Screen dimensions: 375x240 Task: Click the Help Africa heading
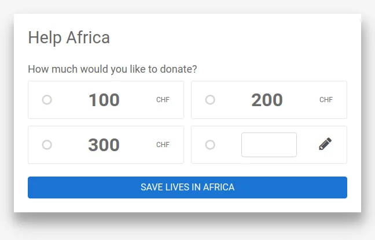69,37
